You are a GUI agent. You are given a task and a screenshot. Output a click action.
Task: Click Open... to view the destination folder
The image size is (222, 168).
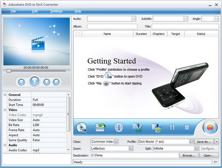click(x=209, y=155)
